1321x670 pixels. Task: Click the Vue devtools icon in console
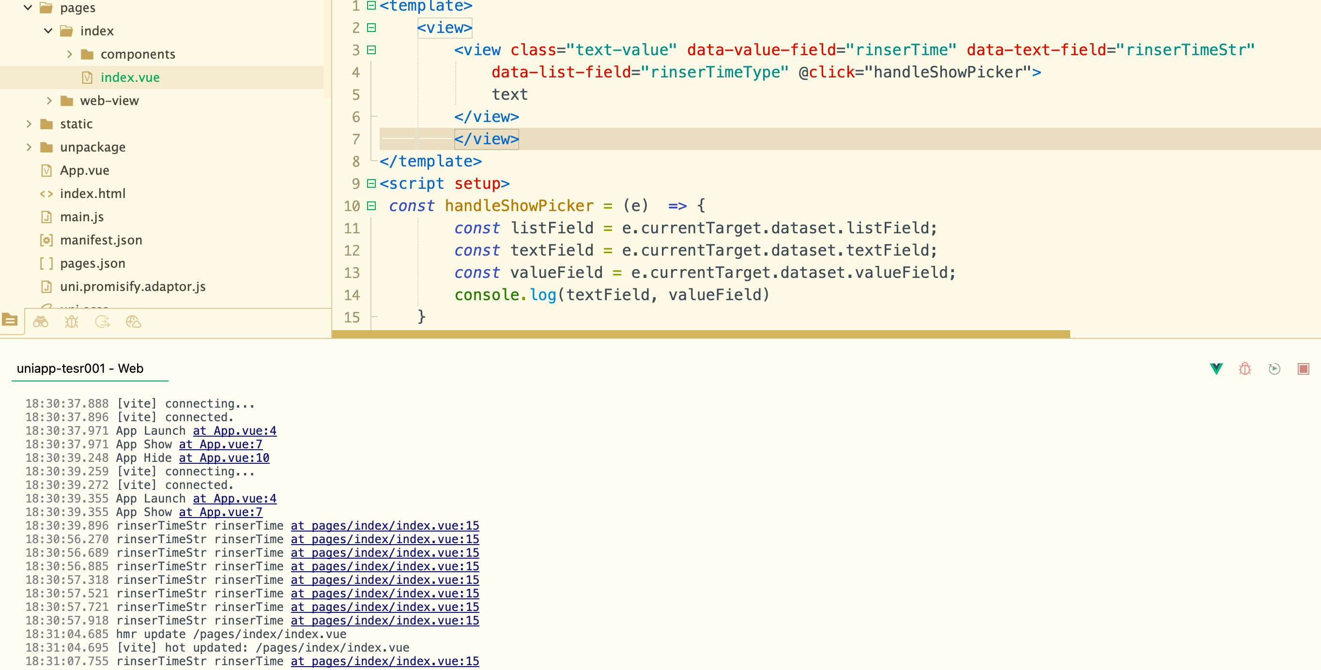[x=1216, y=369]
